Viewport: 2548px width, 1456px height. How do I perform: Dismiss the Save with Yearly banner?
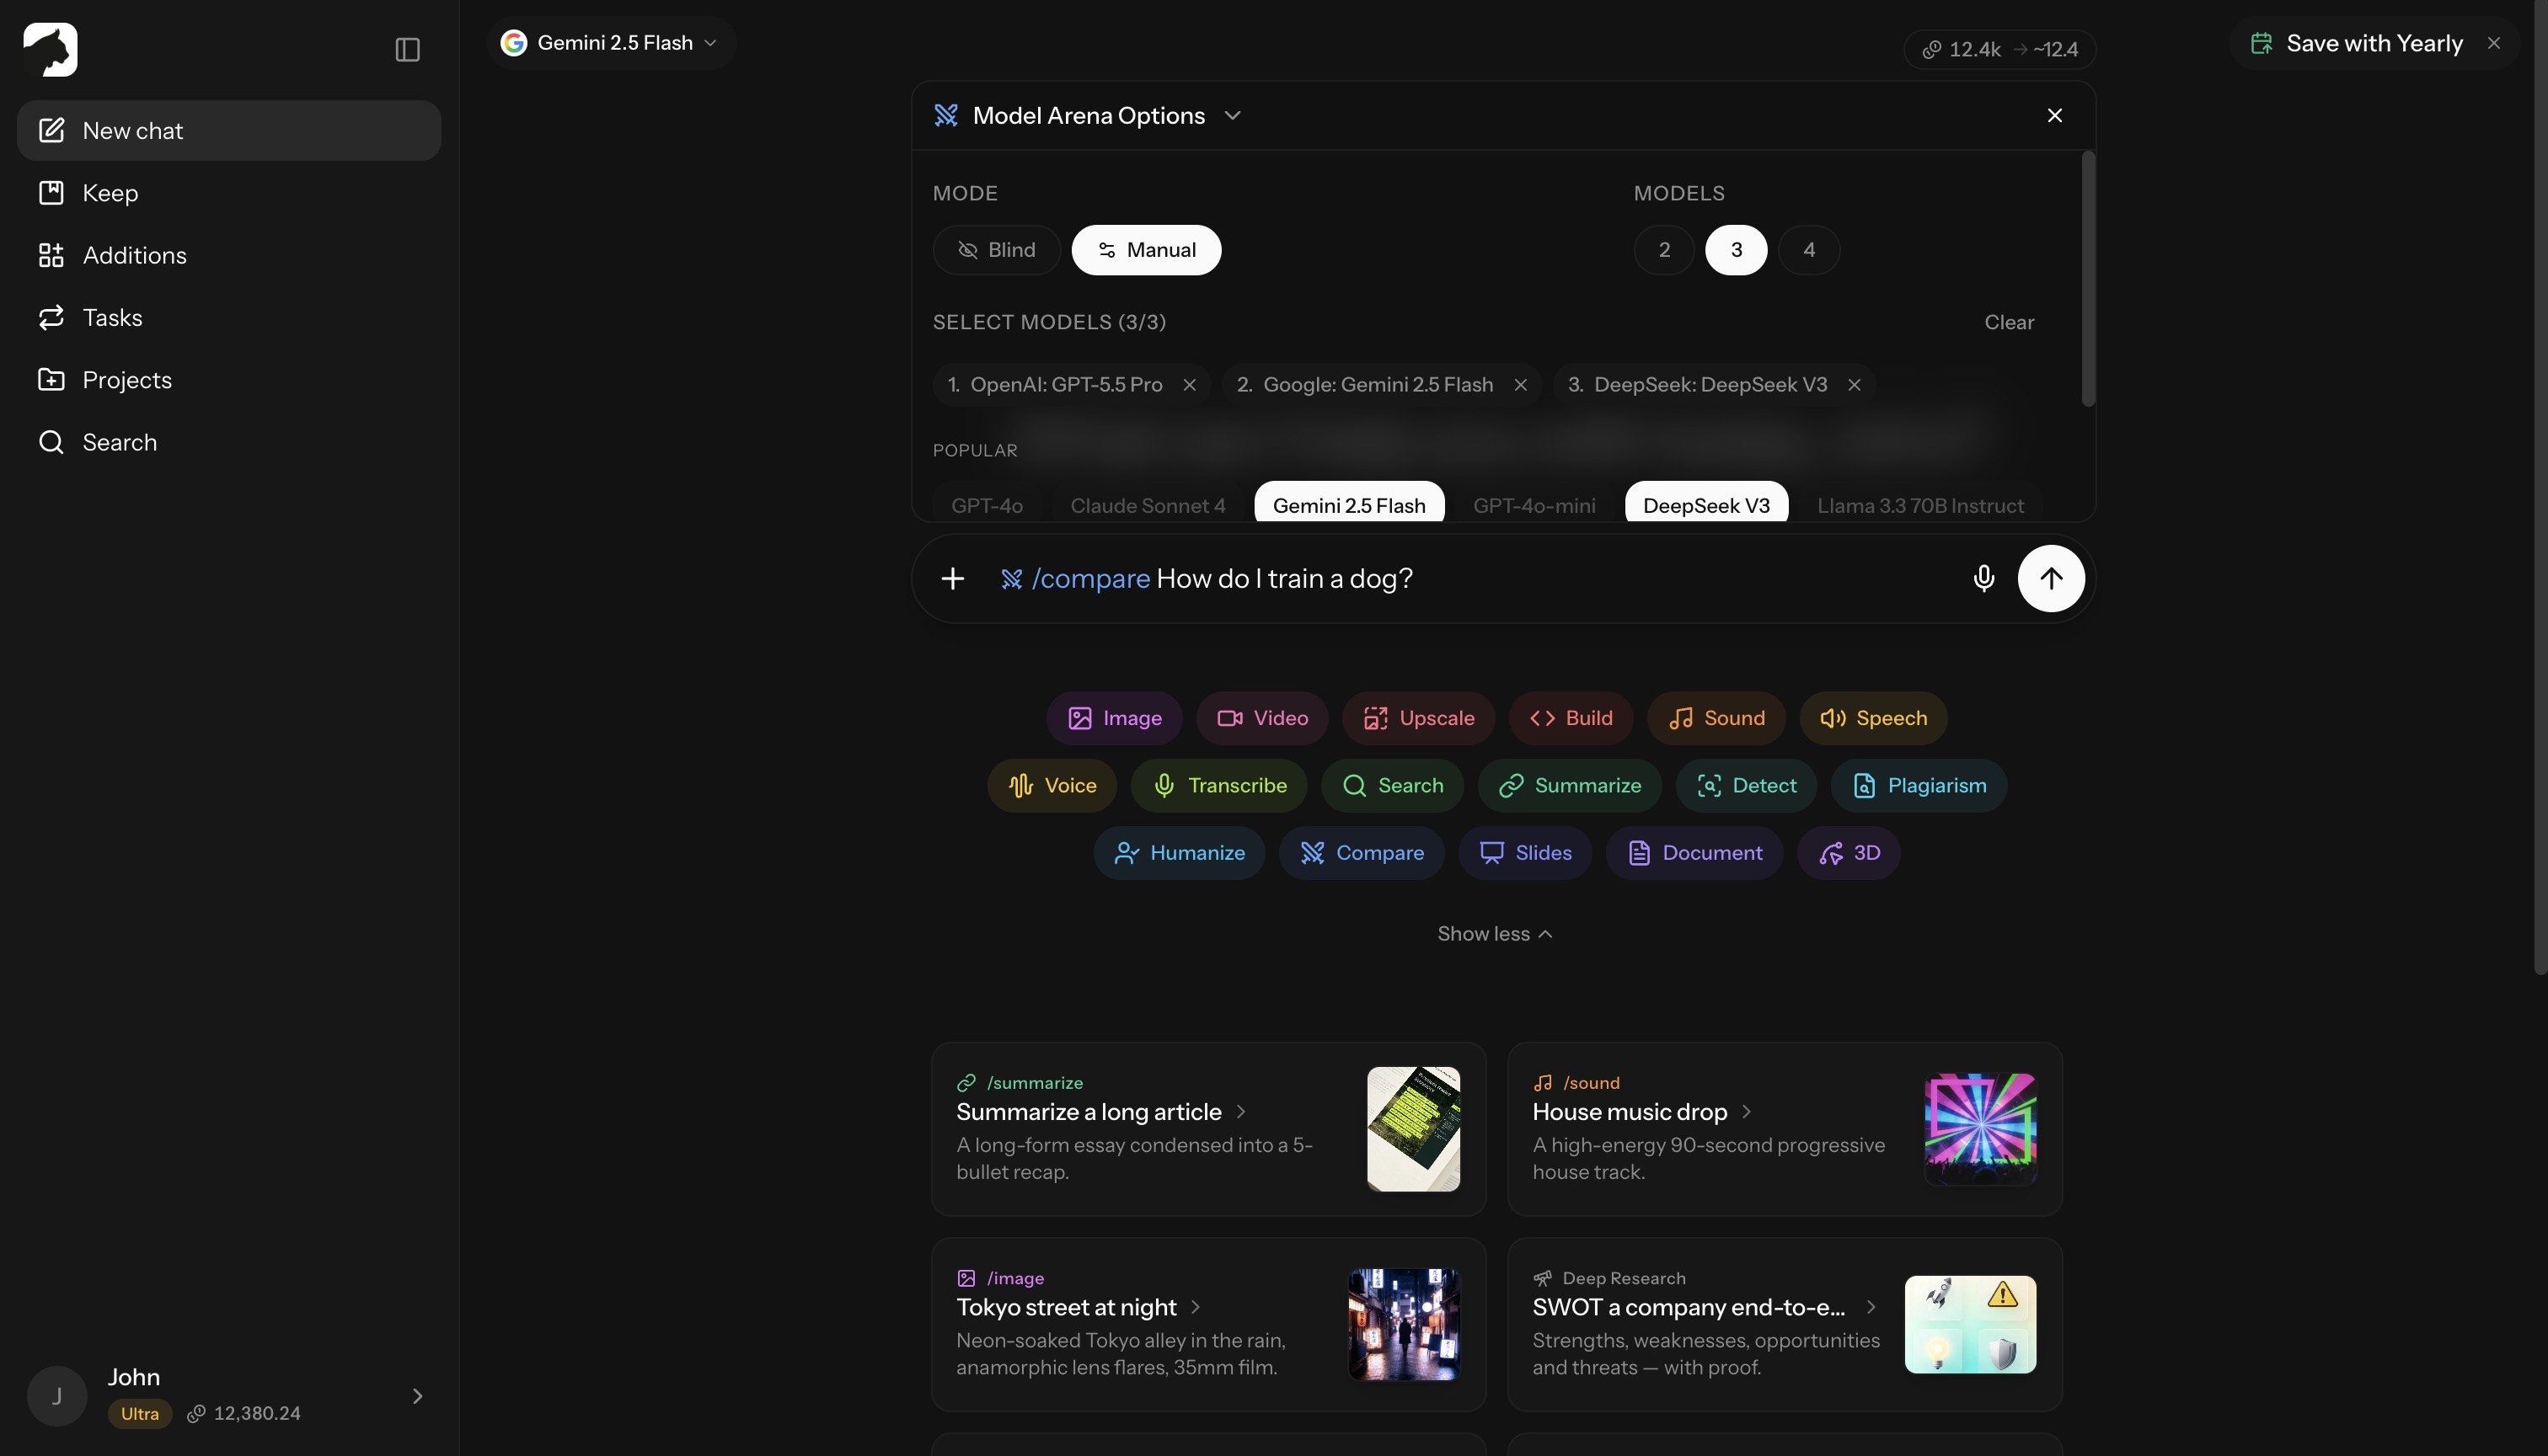click(x=2493, y=43)
